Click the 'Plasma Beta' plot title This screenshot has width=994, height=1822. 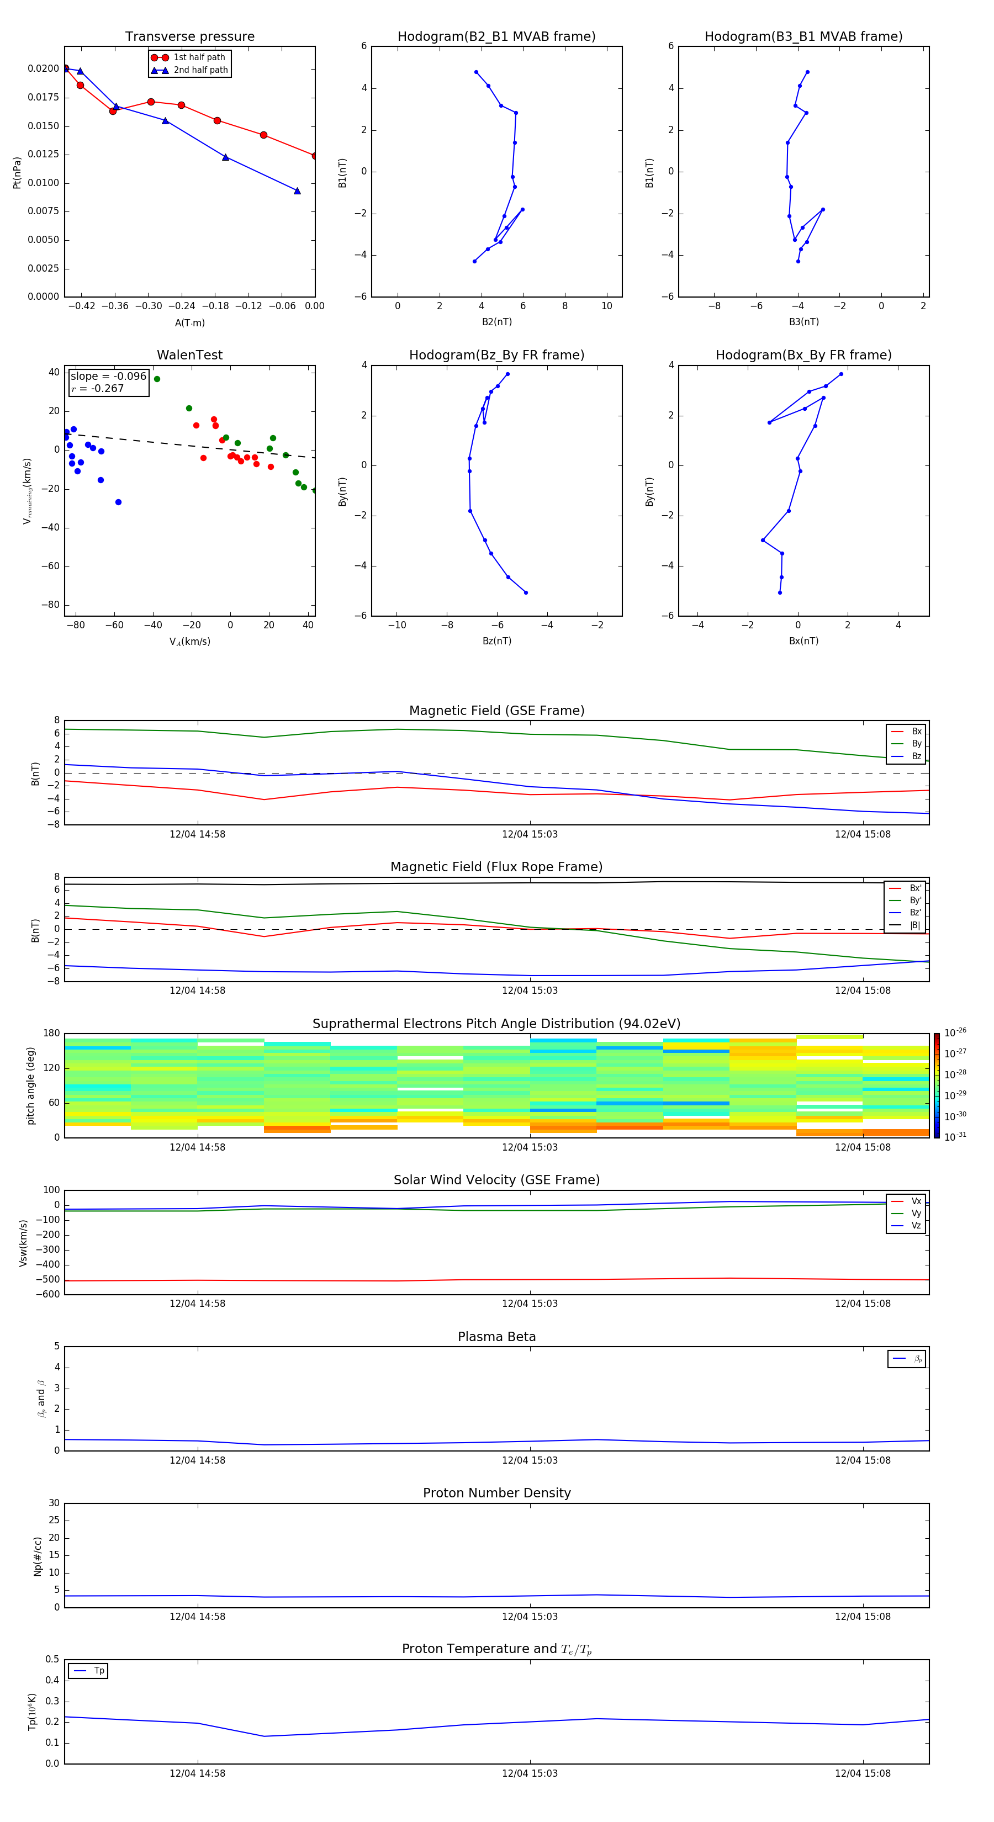pyautogui.click(x=496, y=1337)
